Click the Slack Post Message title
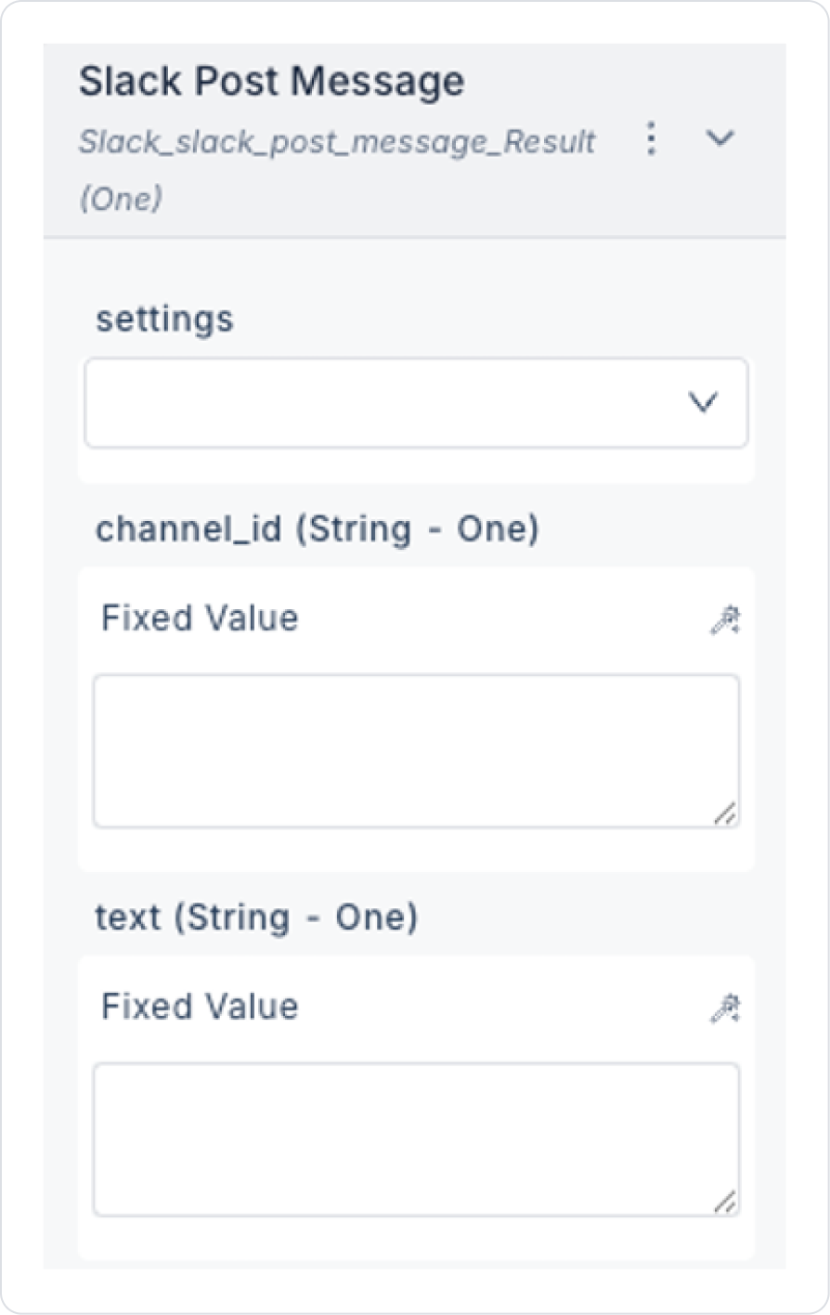830x1315 pixels. [x=271, y=82]
